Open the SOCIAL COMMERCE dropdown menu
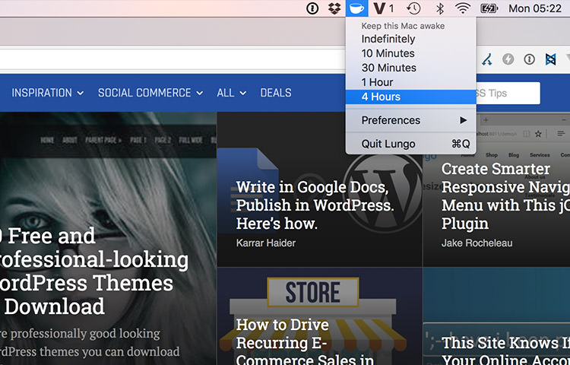Image resolution: width=570 pixels, height=365 pixels. (x=150, y=93)
